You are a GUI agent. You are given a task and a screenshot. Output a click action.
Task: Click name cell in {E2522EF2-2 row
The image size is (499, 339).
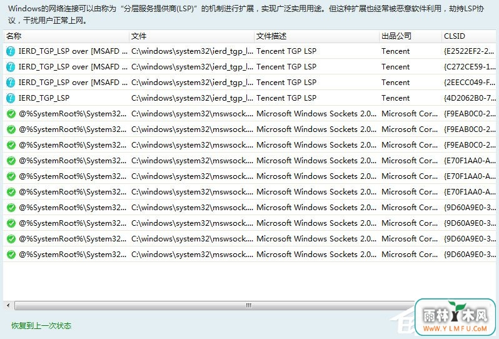click(73, 51)
